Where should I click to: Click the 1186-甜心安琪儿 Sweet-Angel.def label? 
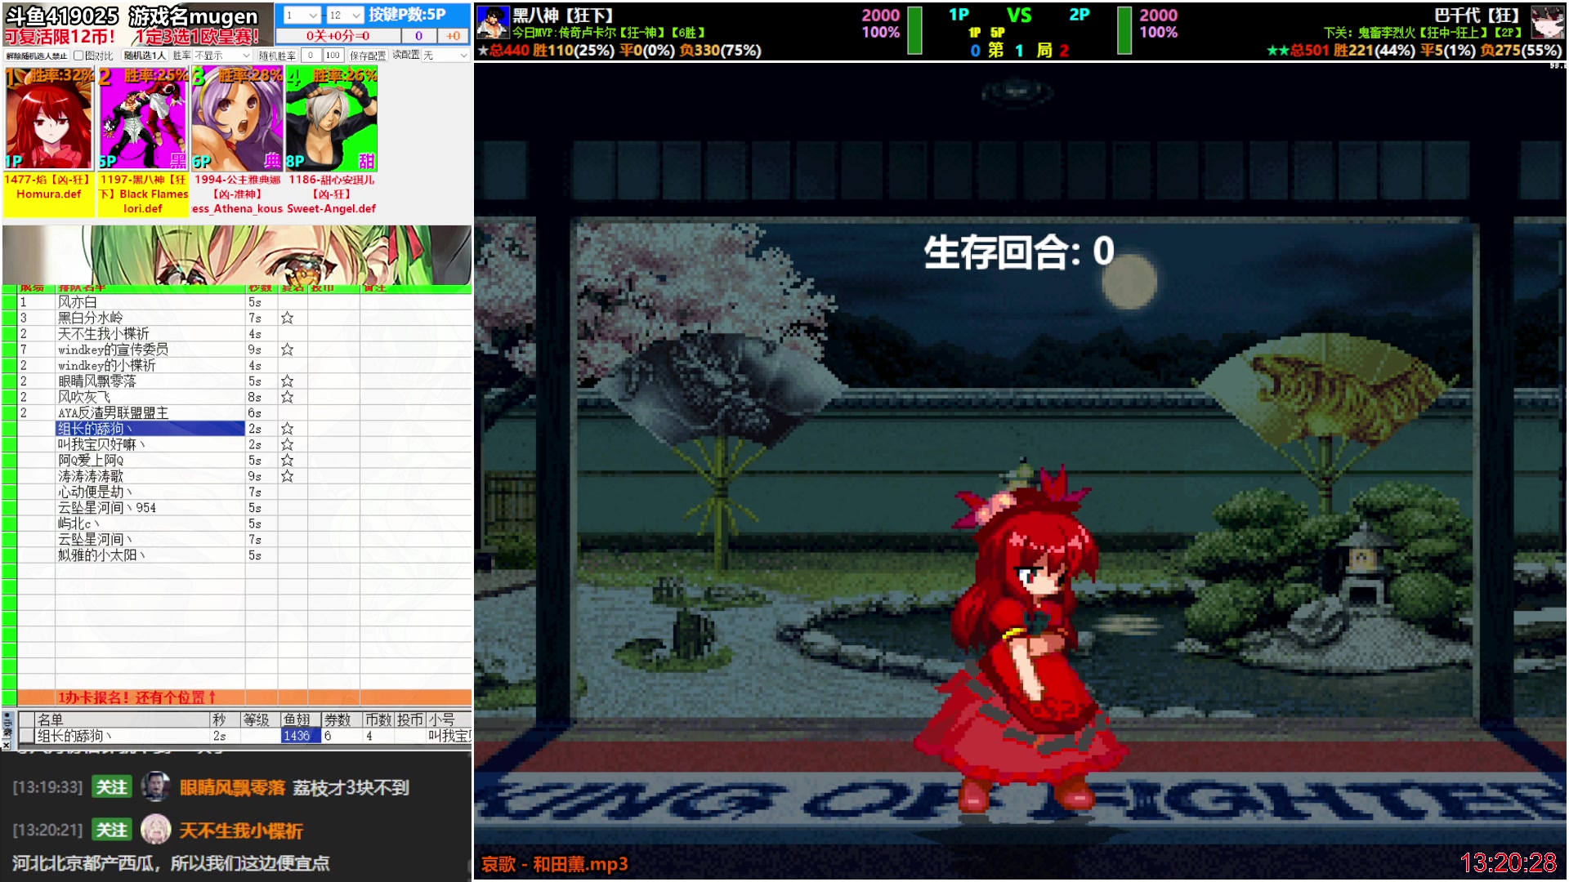tap(331, 194)
